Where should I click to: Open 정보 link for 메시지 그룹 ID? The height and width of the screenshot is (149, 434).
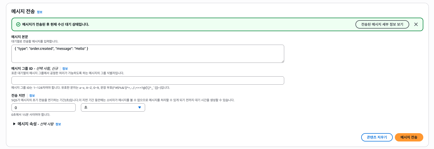(65, 69)
